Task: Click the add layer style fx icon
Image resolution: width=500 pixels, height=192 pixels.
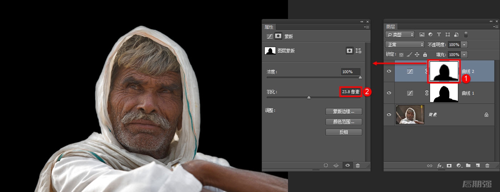Action: (x=440, y=166)
